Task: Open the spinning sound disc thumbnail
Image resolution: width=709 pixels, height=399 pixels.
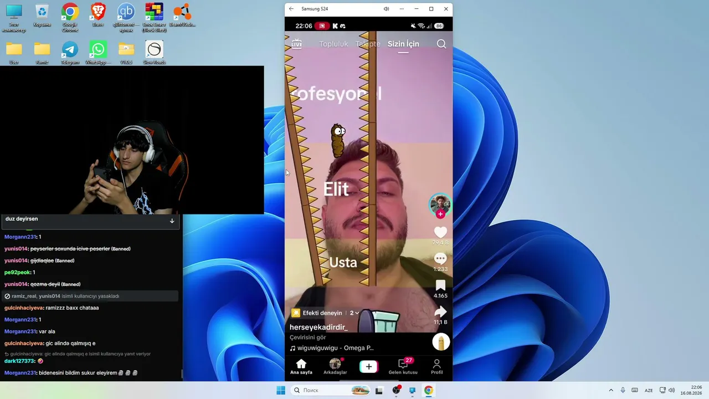Action: 441,342
